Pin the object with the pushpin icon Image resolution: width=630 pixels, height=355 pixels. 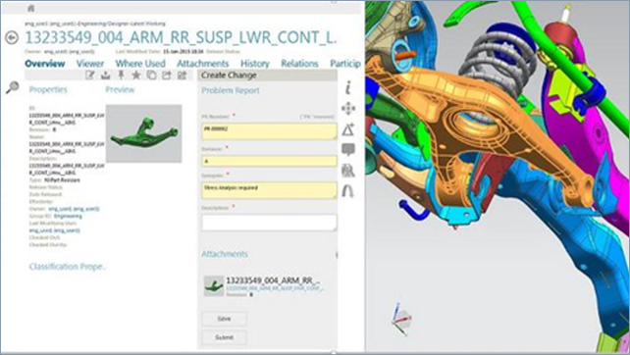[x=121, y=75]
